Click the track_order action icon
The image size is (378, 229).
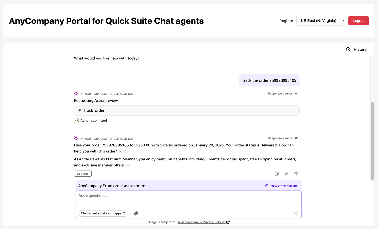[x=80, y=111]
